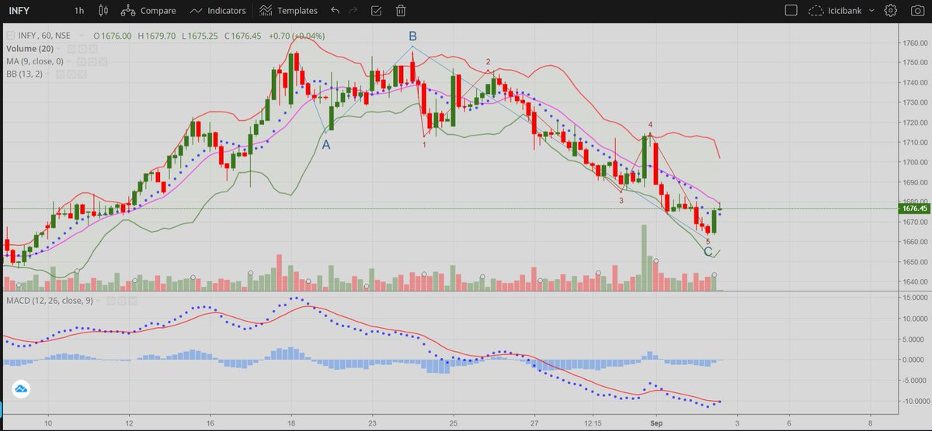Remove the Volume (20) indicator
The height and width of the screenshot is (431, 932).
pyautogui.click(x=93, y=49)
